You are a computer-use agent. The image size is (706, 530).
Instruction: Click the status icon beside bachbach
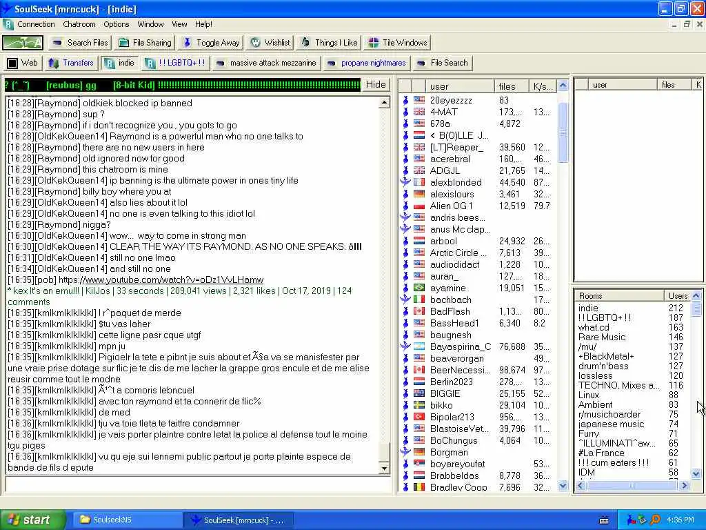tap(405, 300)
